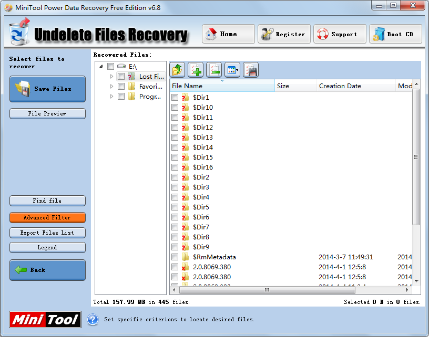Tick the checkbox for $Dir7
This screenshot has width=429, height=337.
175,227
